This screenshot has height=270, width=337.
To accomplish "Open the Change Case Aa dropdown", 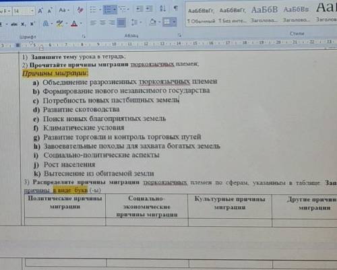I will (64, 10).
